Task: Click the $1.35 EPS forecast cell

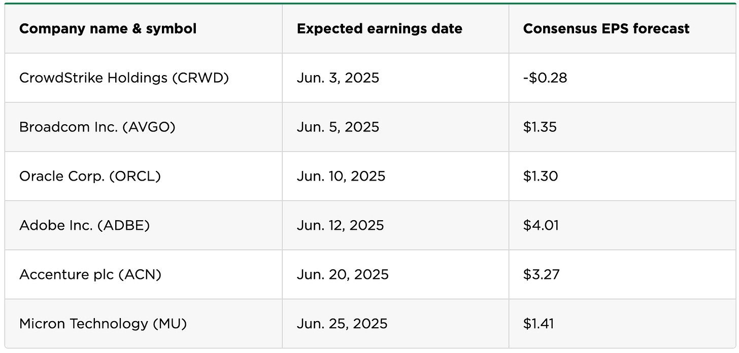Action: [540, 127]
